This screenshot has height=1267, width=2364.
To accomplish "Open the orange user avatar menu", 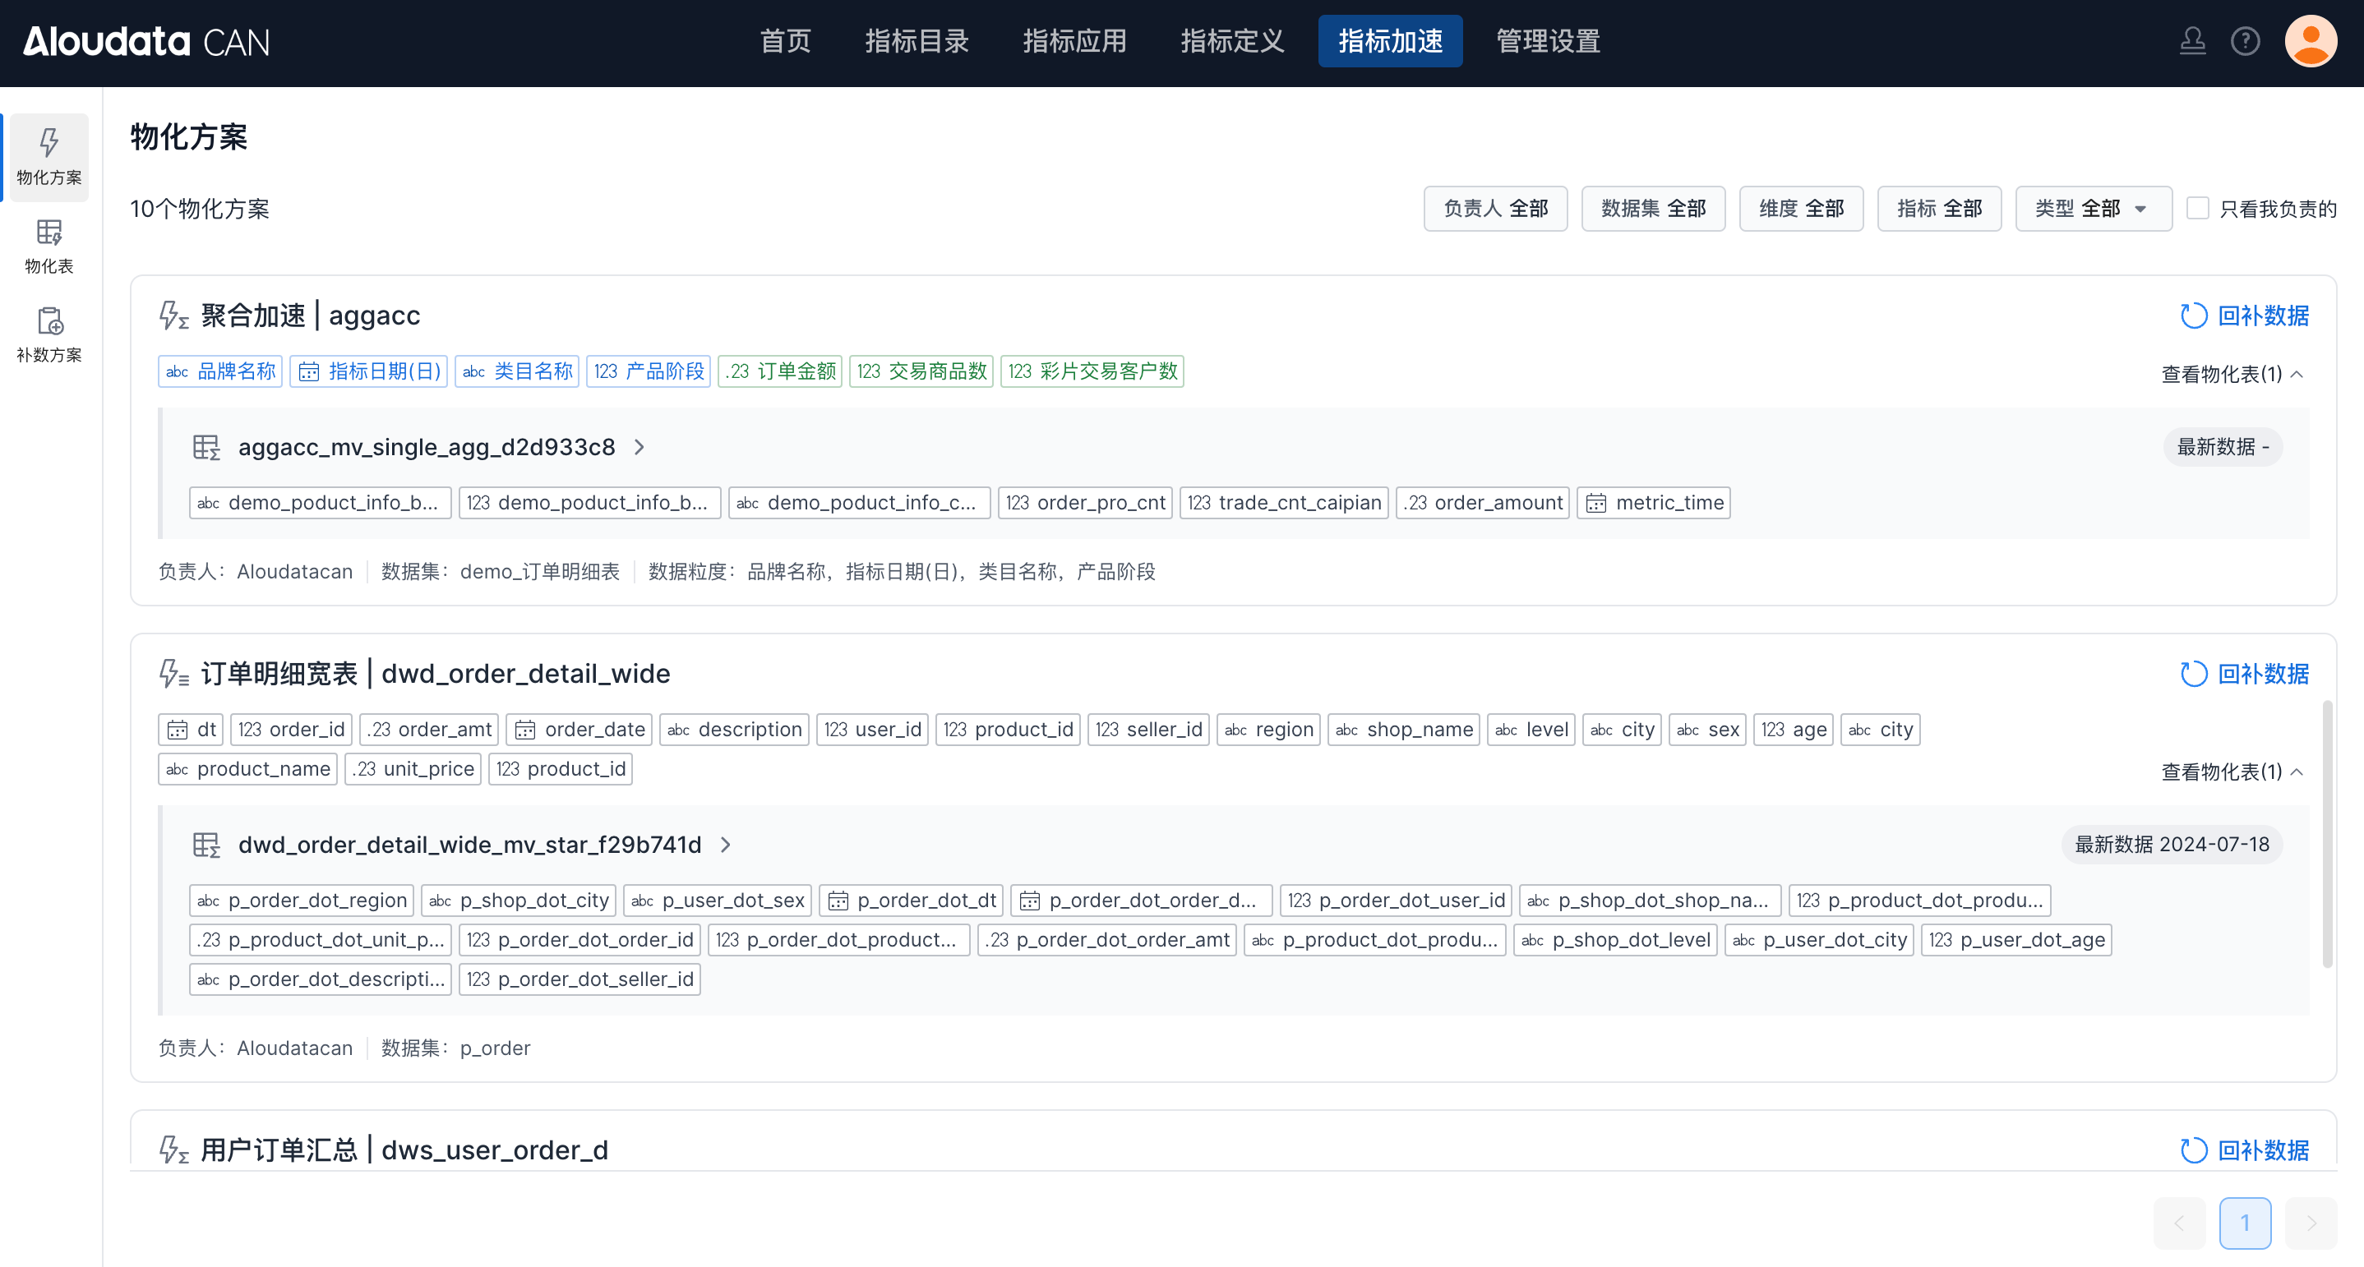I will [2310, 41].
